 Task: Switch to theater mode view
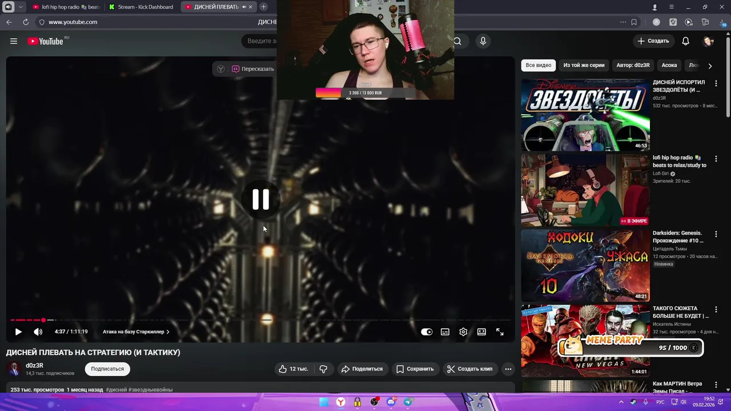click(481, 332)
